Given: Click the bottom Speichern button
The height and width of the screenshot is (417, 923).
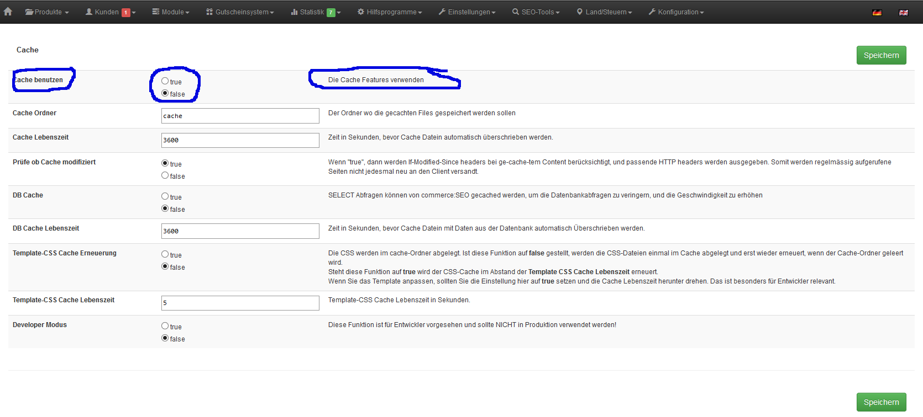Looking at the screenshot, I should pos(881,402).
